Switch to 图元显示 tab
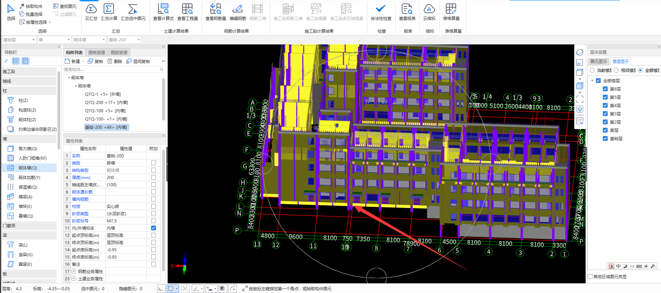The height and width of the screenshot is (293, 661). [x=599, y=61]
